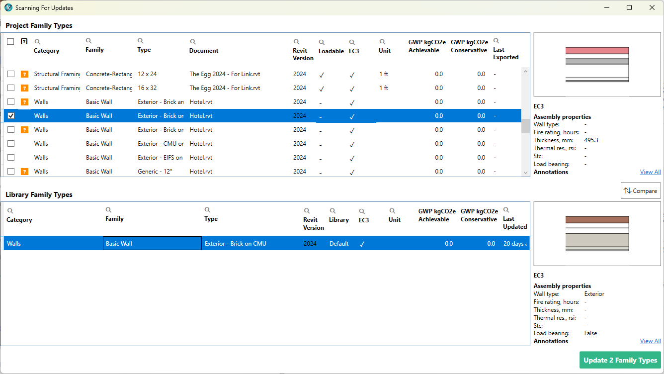The width and height of the screenshot is (664, 374).
Task: Click Update 2 Family Types button
Action: 620,360
